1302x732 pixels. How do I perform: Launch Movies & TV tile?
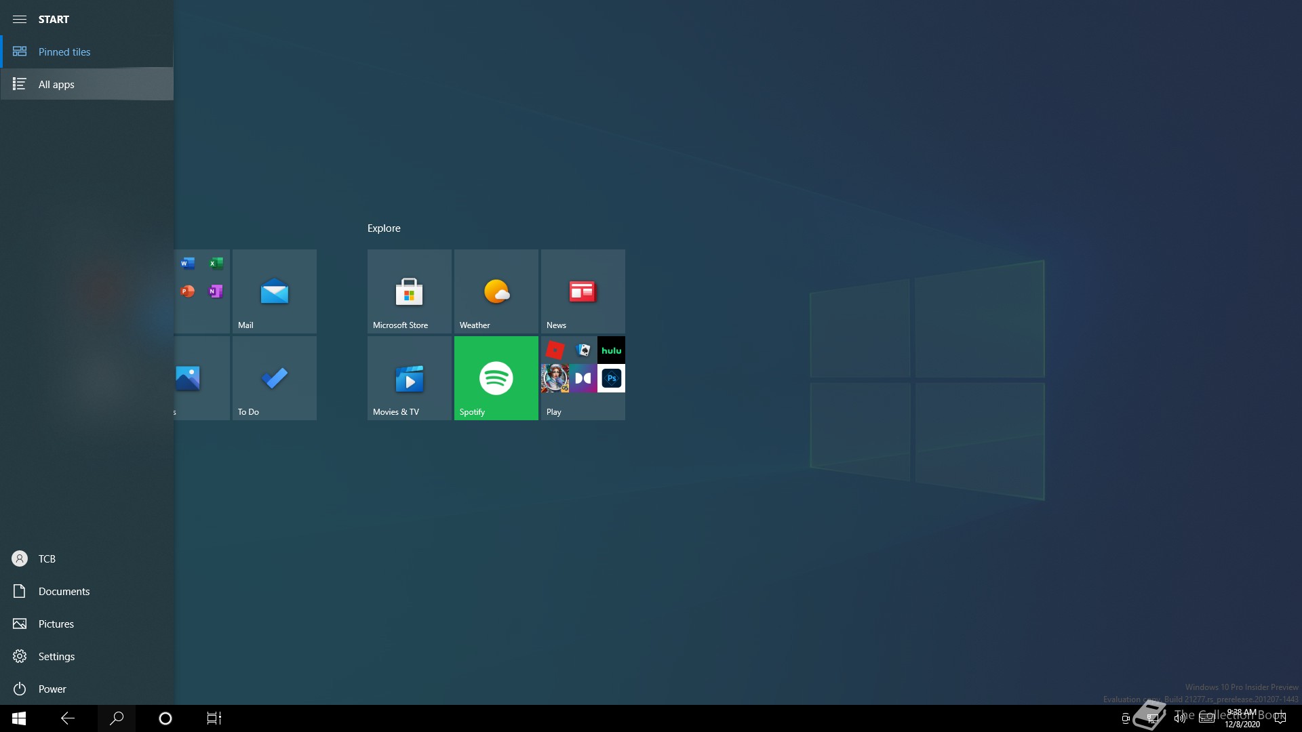pos(409,378)
